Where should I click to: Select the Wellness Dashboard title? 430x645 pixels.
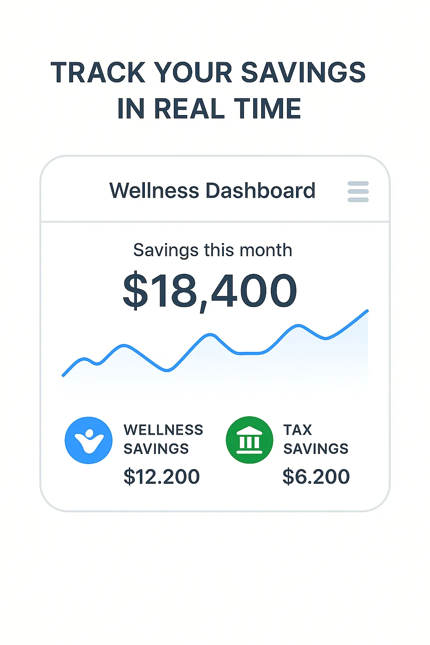212,191
